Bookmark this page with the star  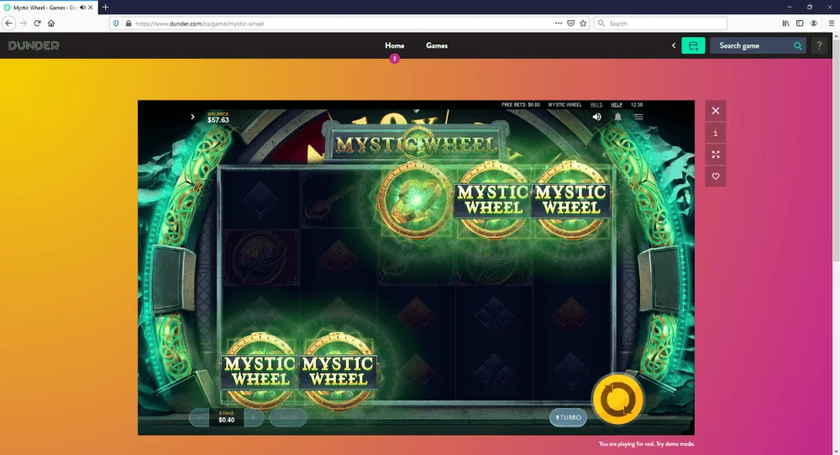tap(584, 23)
